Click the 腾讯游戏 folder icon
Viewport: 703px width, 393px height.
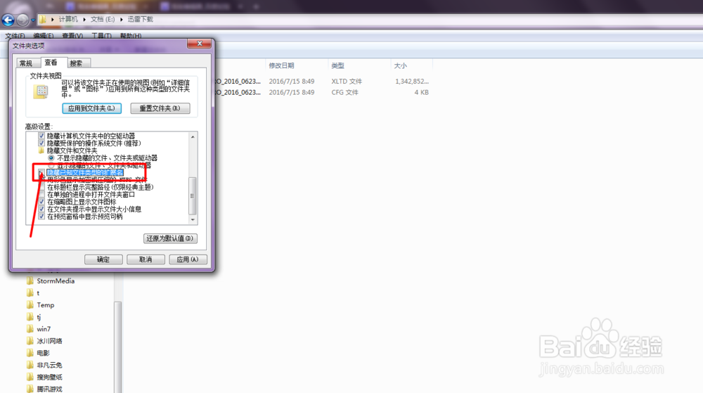30,389
